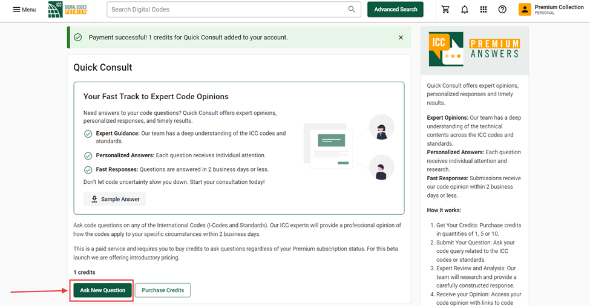View notifications bell
Image resolution: width=590 pixels, height=306 pixels.
pos(465,10)
